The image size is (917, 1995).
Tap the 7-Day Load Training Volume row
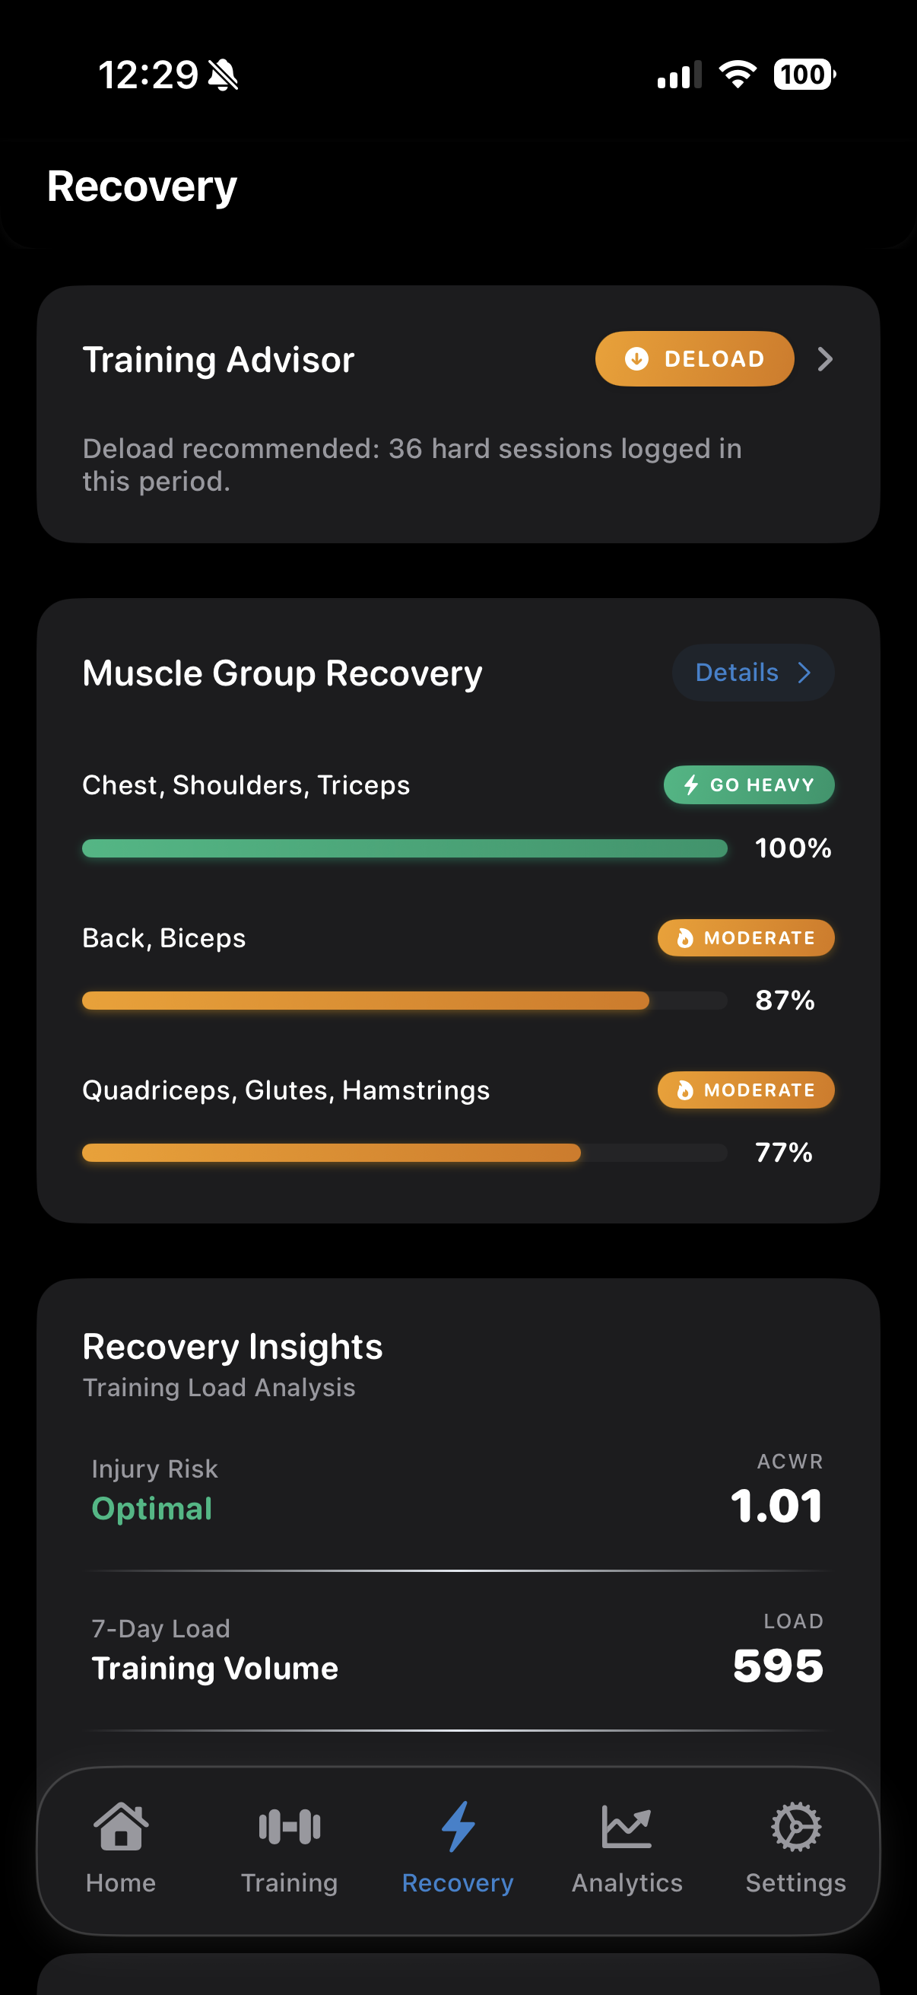(x=458, y=1651)
